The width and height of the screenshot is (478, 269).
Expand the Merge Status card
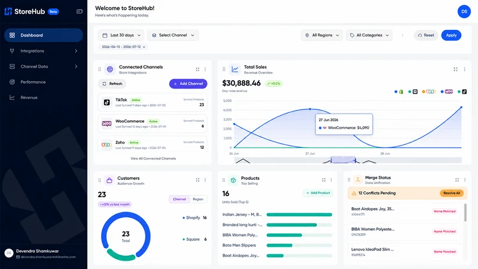457,180
